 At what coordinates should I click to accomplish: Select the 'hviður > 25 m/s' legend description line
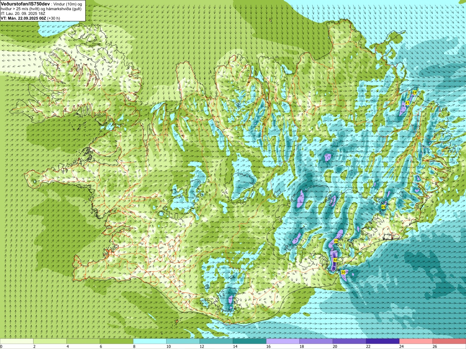pos(41,9)
